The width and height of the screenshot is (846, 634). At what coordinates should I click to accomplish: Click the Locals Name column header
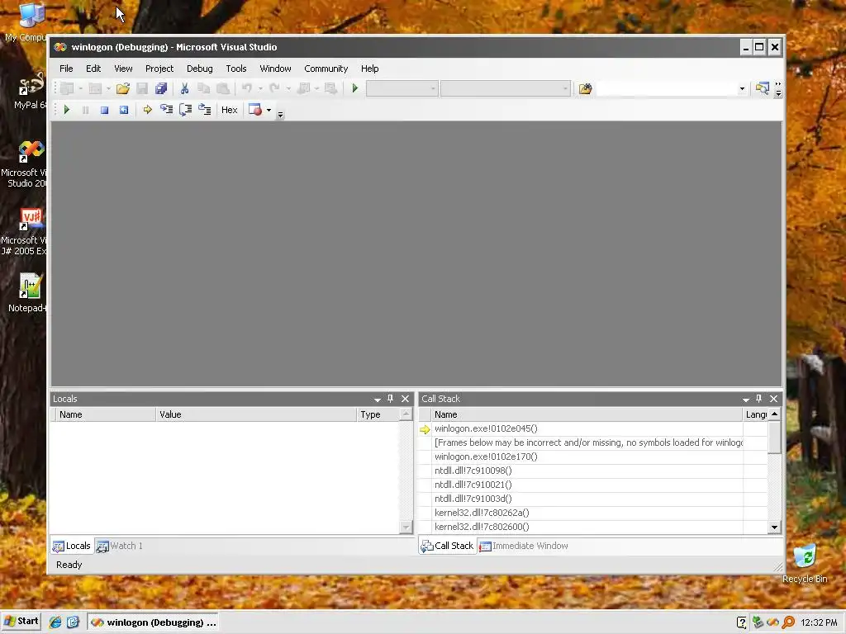pyautogui.click(x=106, y=414)
